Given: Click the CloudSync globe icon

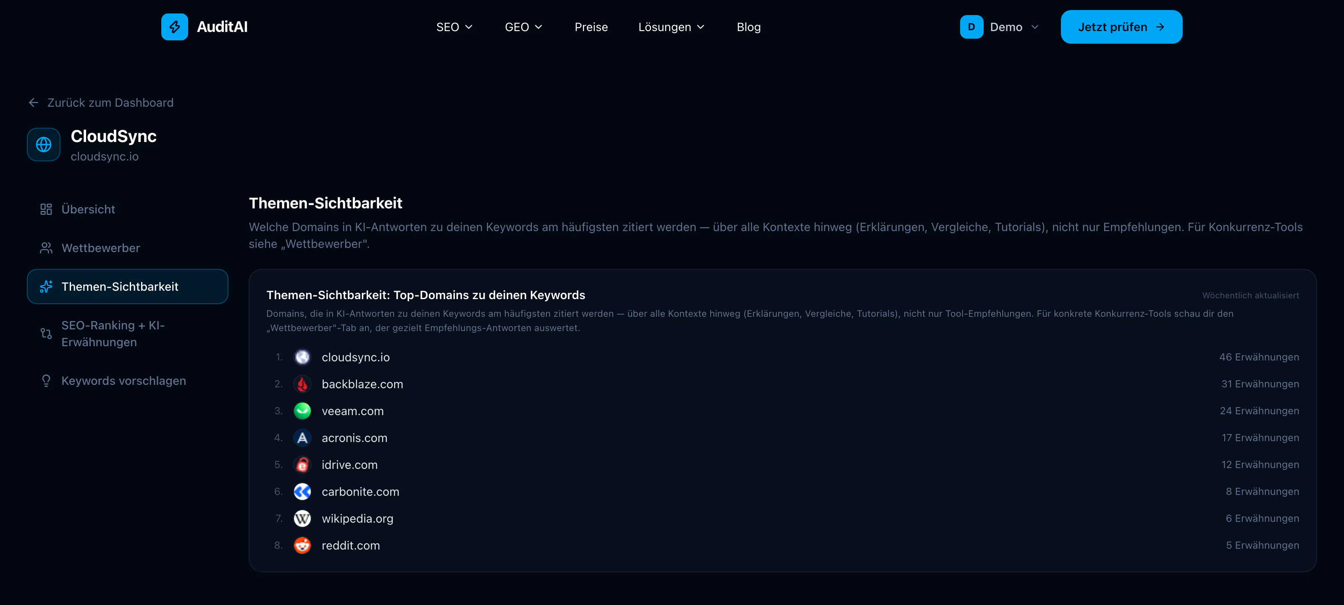Looking at the screenshot, I should pos(43,144).
